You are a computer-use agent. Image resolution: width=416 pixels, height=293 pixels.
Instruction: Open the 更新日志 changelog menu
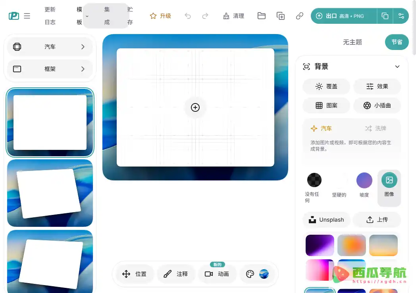(50, 16)
